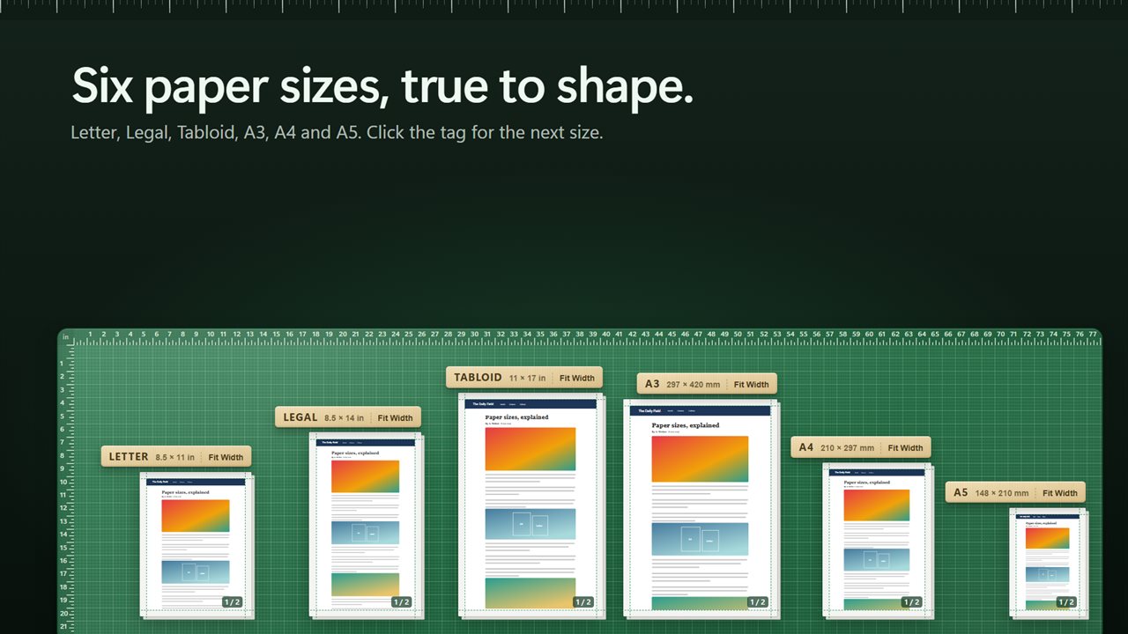Click the 'in' unit label on ruler corner
Viewport: 1128px width, 634px height.
pyautogui.click(x=65, y=337)
